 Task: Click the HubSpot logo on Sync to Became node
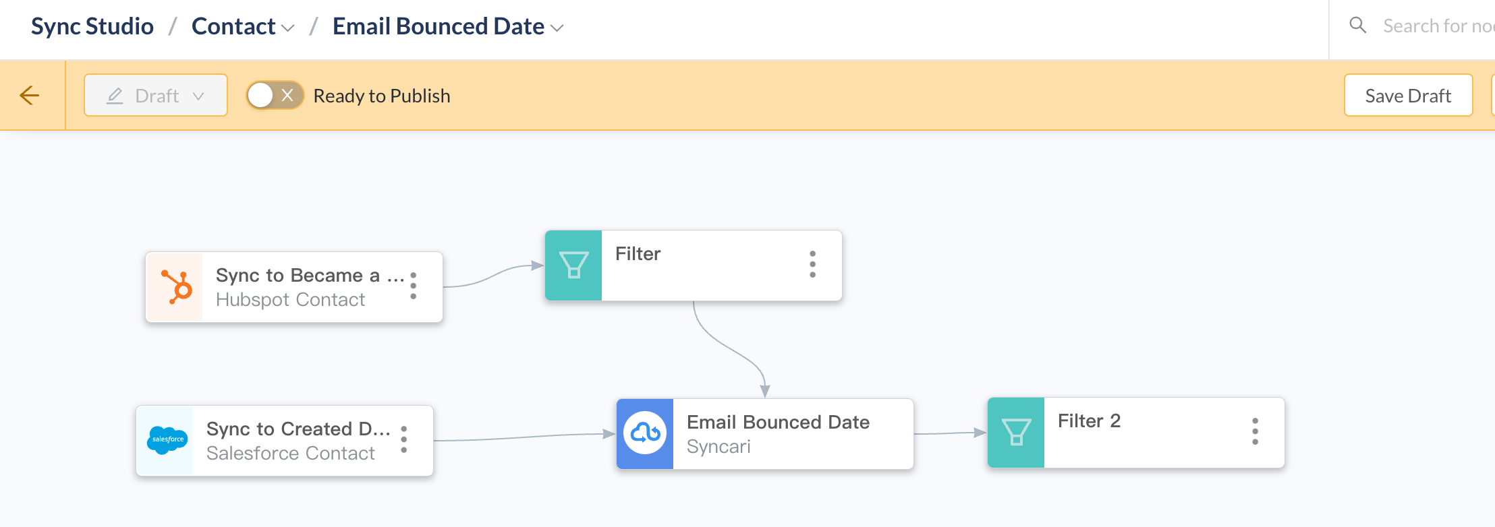coord(176,287)
